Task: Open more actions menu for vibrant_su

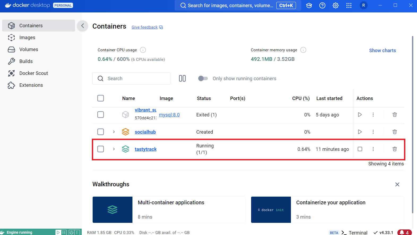Action: pos(373,115)
